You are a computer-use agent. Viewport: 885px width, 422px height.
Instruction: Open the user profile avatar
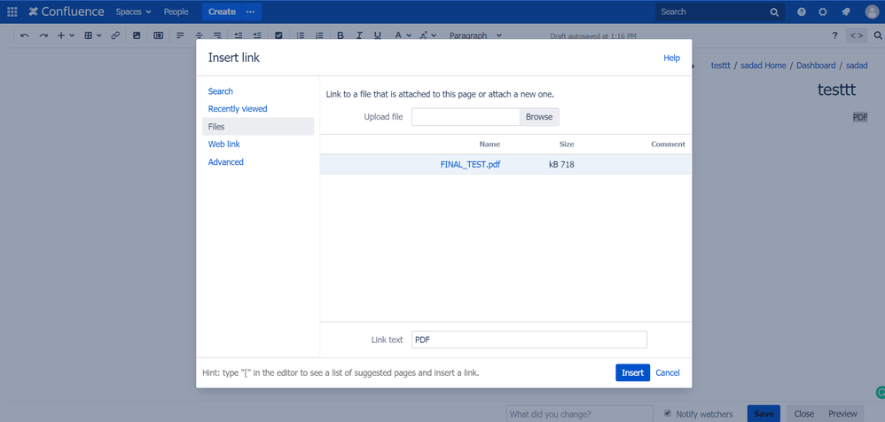(x=872, y=12)
